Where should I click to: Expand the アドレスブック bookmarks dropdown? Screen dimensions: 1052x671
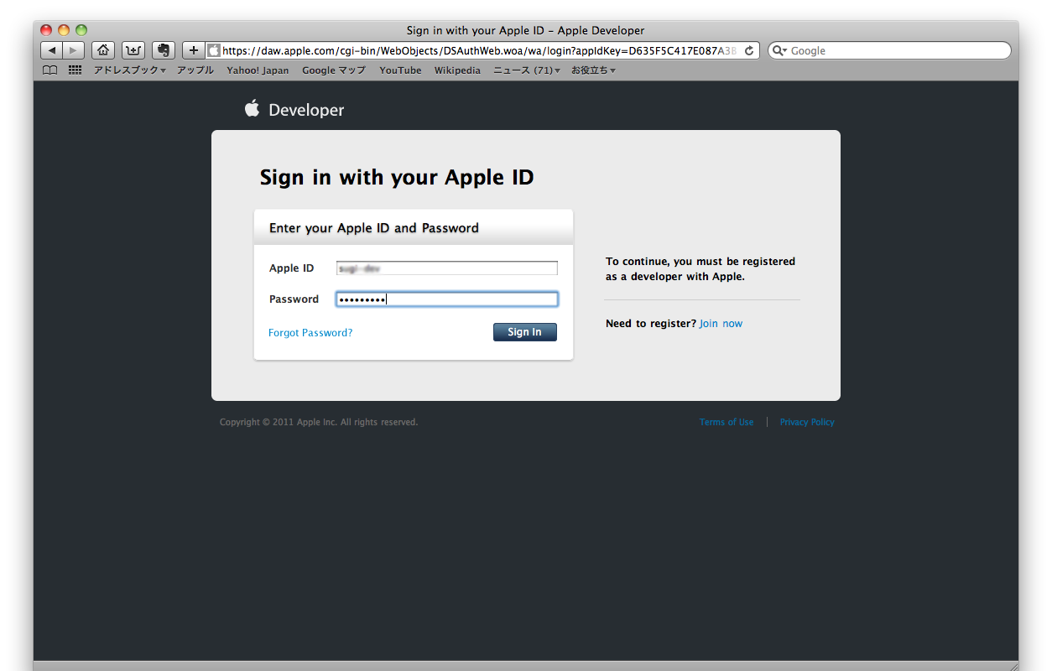pos(129,70)
